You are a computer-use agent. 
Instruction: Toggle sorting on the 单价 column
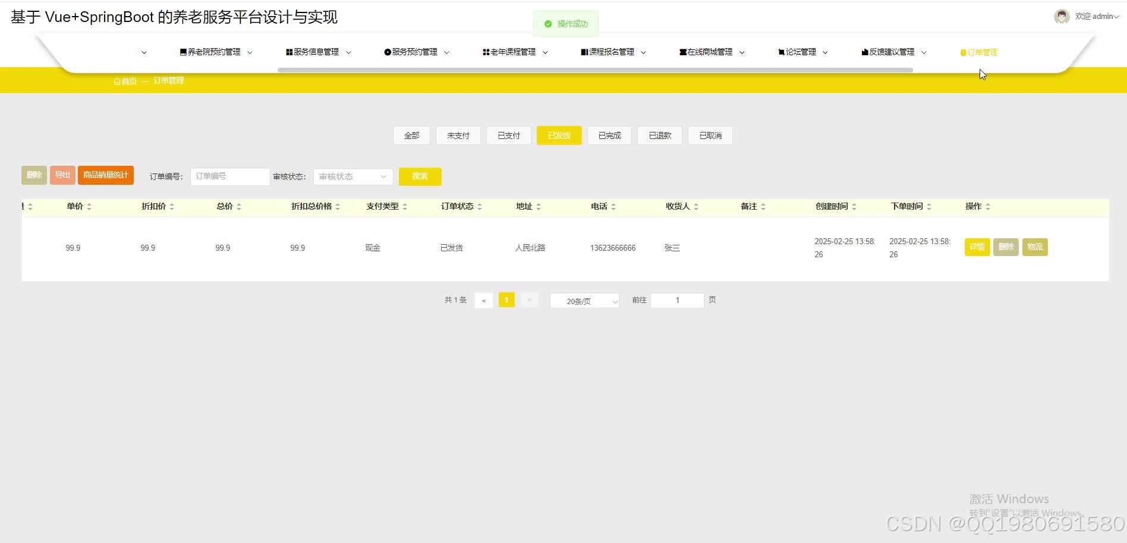point(89,206)
